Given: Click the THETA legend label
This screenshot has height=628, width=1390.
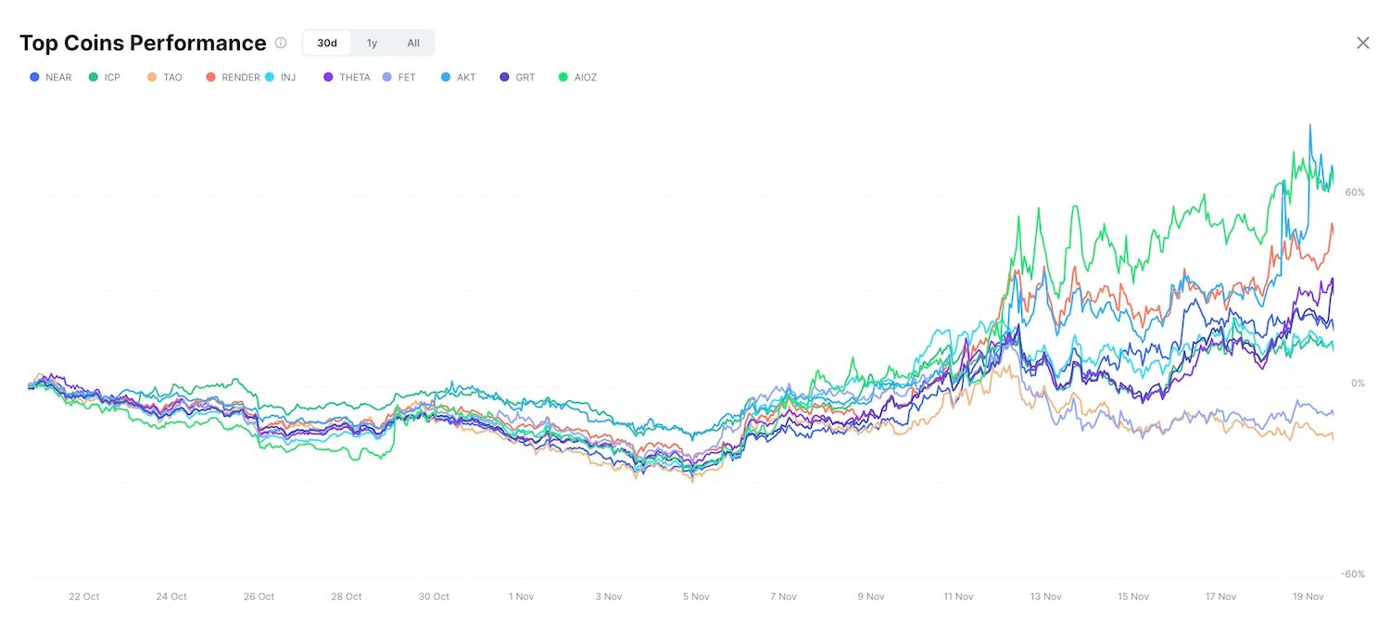Looking at the screenshot, I should 354,77.
